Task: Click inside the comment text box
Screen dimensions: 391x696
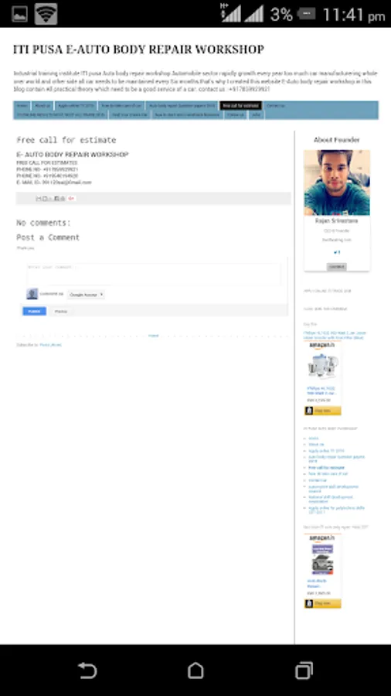Action: pyautogui.click(x=154, y=275)
